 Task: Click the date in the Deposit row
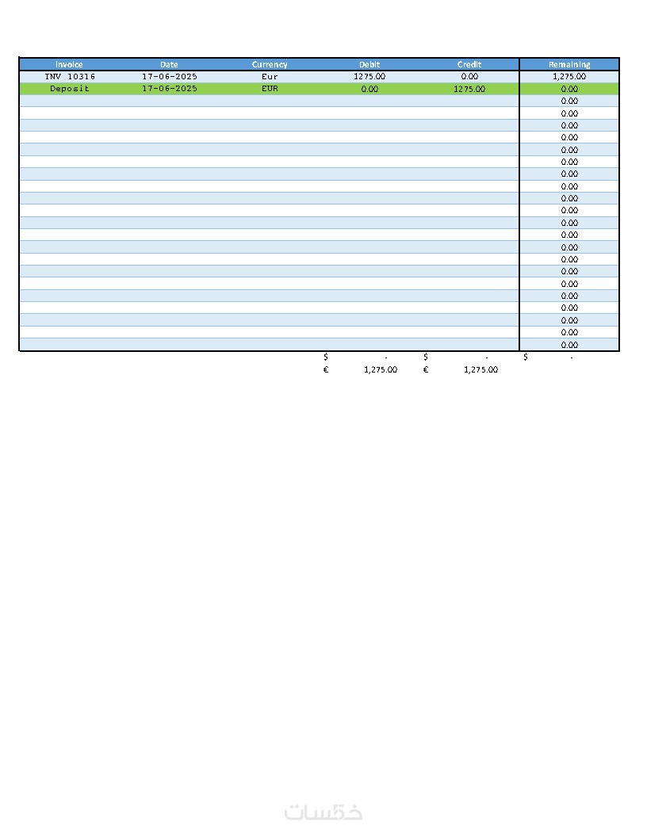[169, 89]
